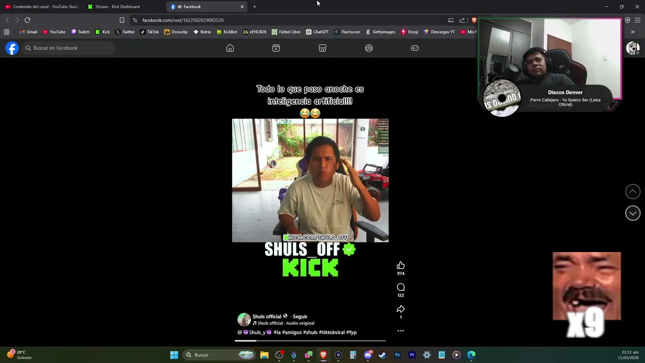This screenshot has height=363, width=645.
Task: Click the taskbar Buscar search box
Action: click(x=219, y=355)
